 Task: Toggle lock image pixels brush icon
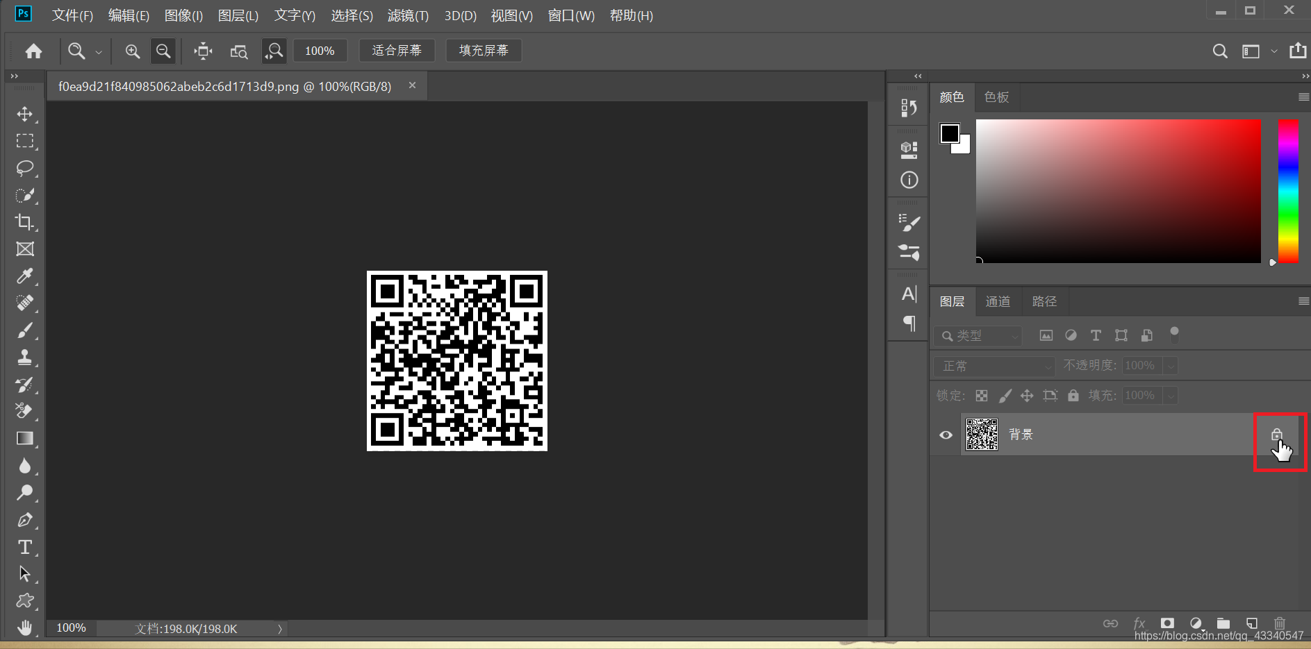click(1005, 396)
